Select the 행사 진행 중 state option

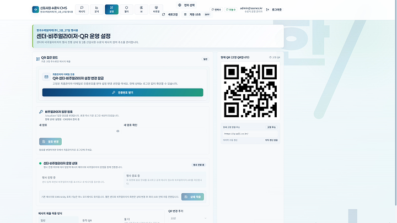pos(81,180)
